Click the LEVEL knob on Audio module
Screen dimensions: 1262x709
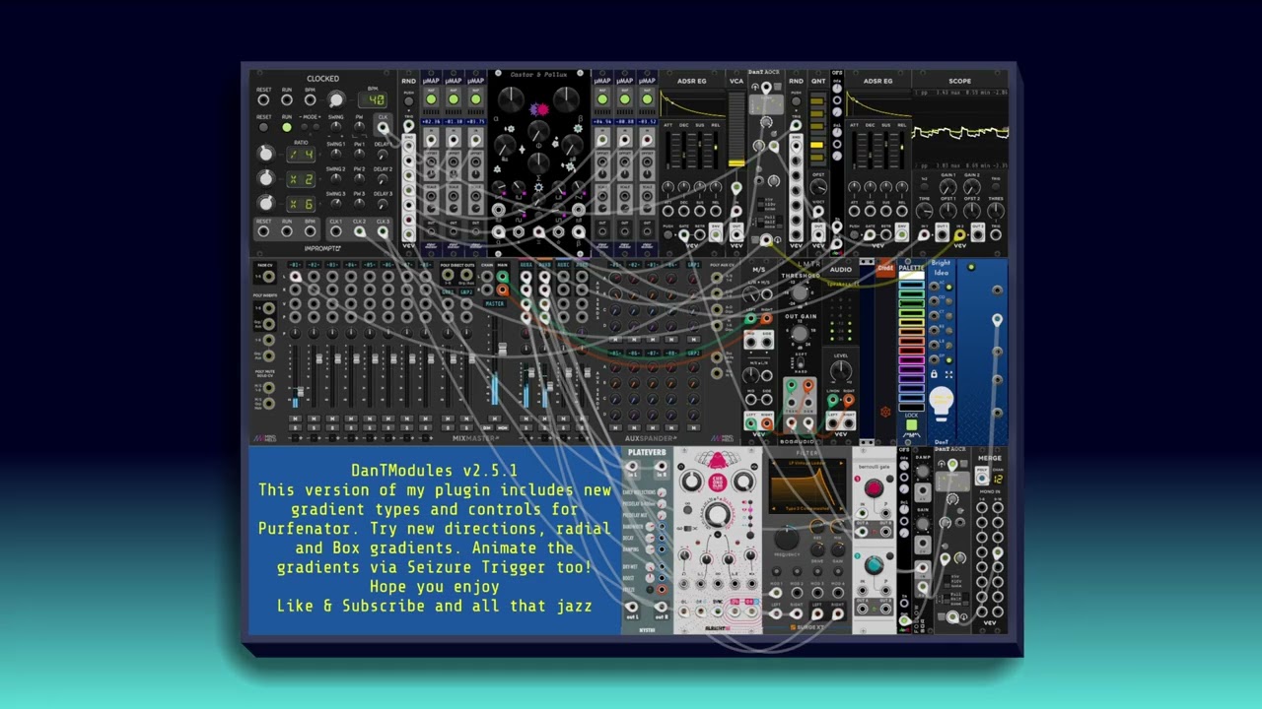pos(840,372)
